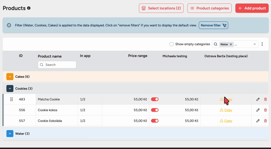Select Cookie kokos product name

click(x=47, y=110)
